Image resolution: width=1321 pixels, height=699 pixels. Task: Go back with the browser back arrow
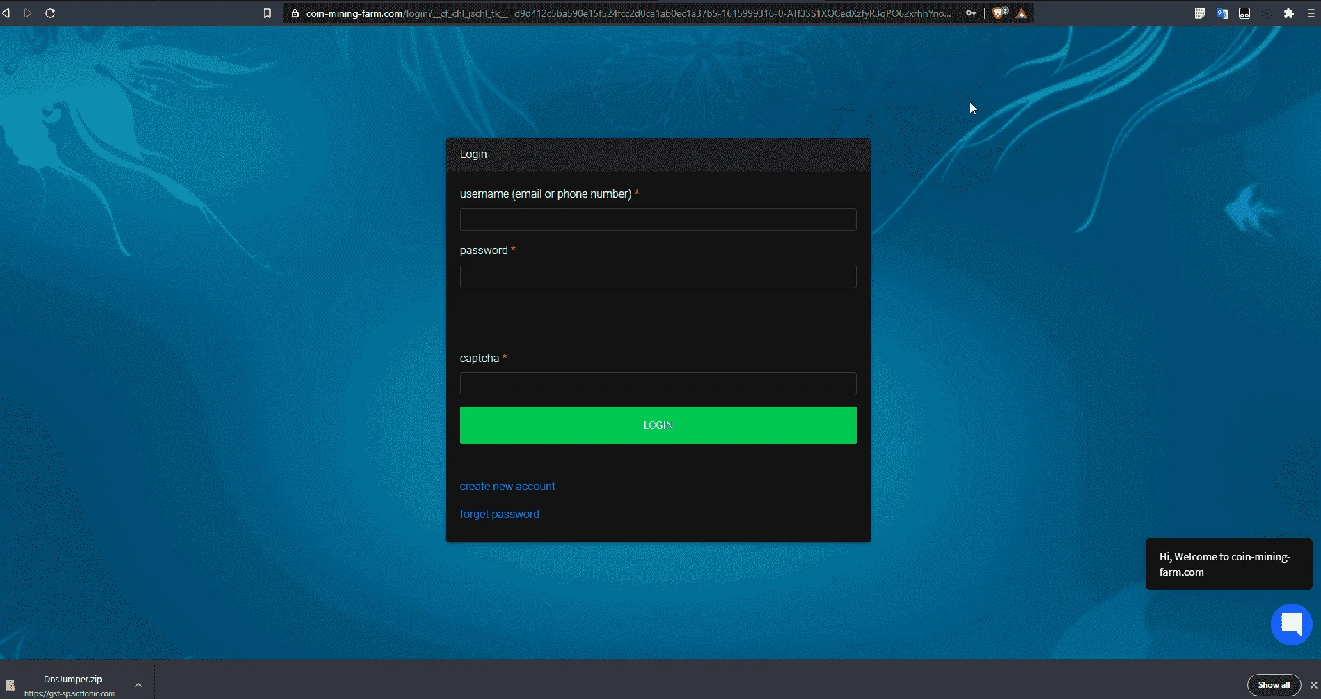(x=6, y=13)
